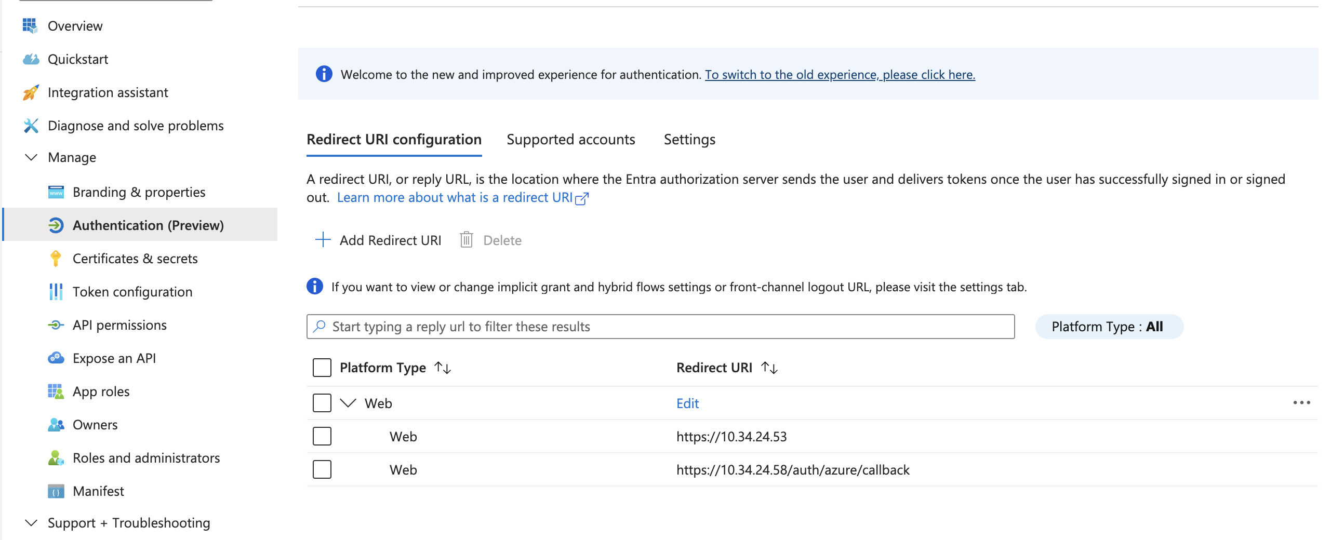Click the Quickstart cloud icon
This screenshot has width=1331, height=540.
coord(31,59)
